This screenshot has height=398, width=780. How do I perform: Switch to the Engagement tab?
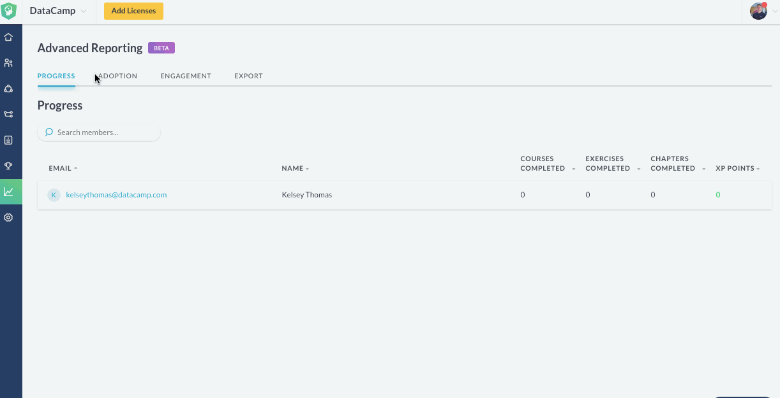click(186, 76)
